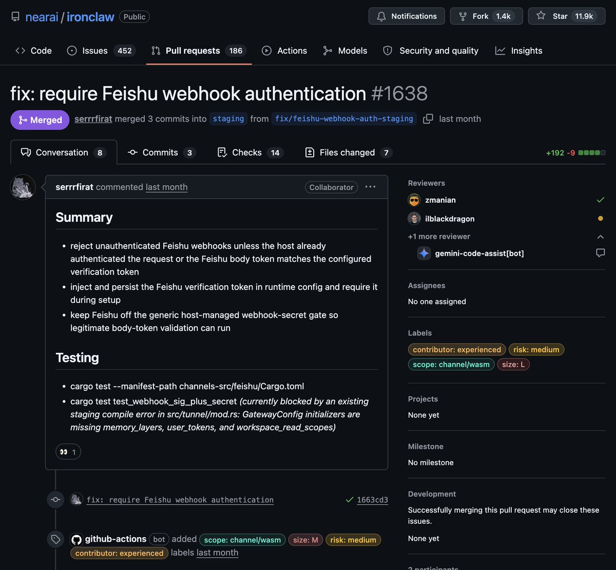
Task: Click the purple Merged status badge
Action: tap(40, 120)
